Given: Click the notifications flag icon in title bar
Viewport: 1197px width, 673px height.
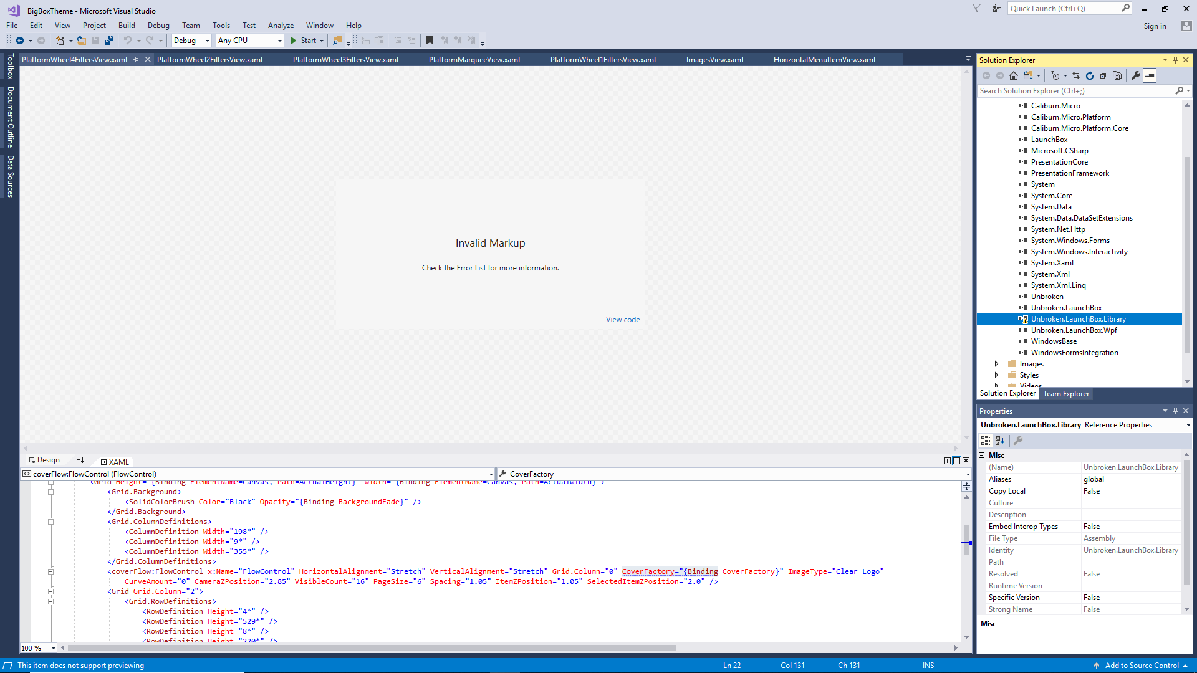Looking at the screenshot, I should (977, 9).
